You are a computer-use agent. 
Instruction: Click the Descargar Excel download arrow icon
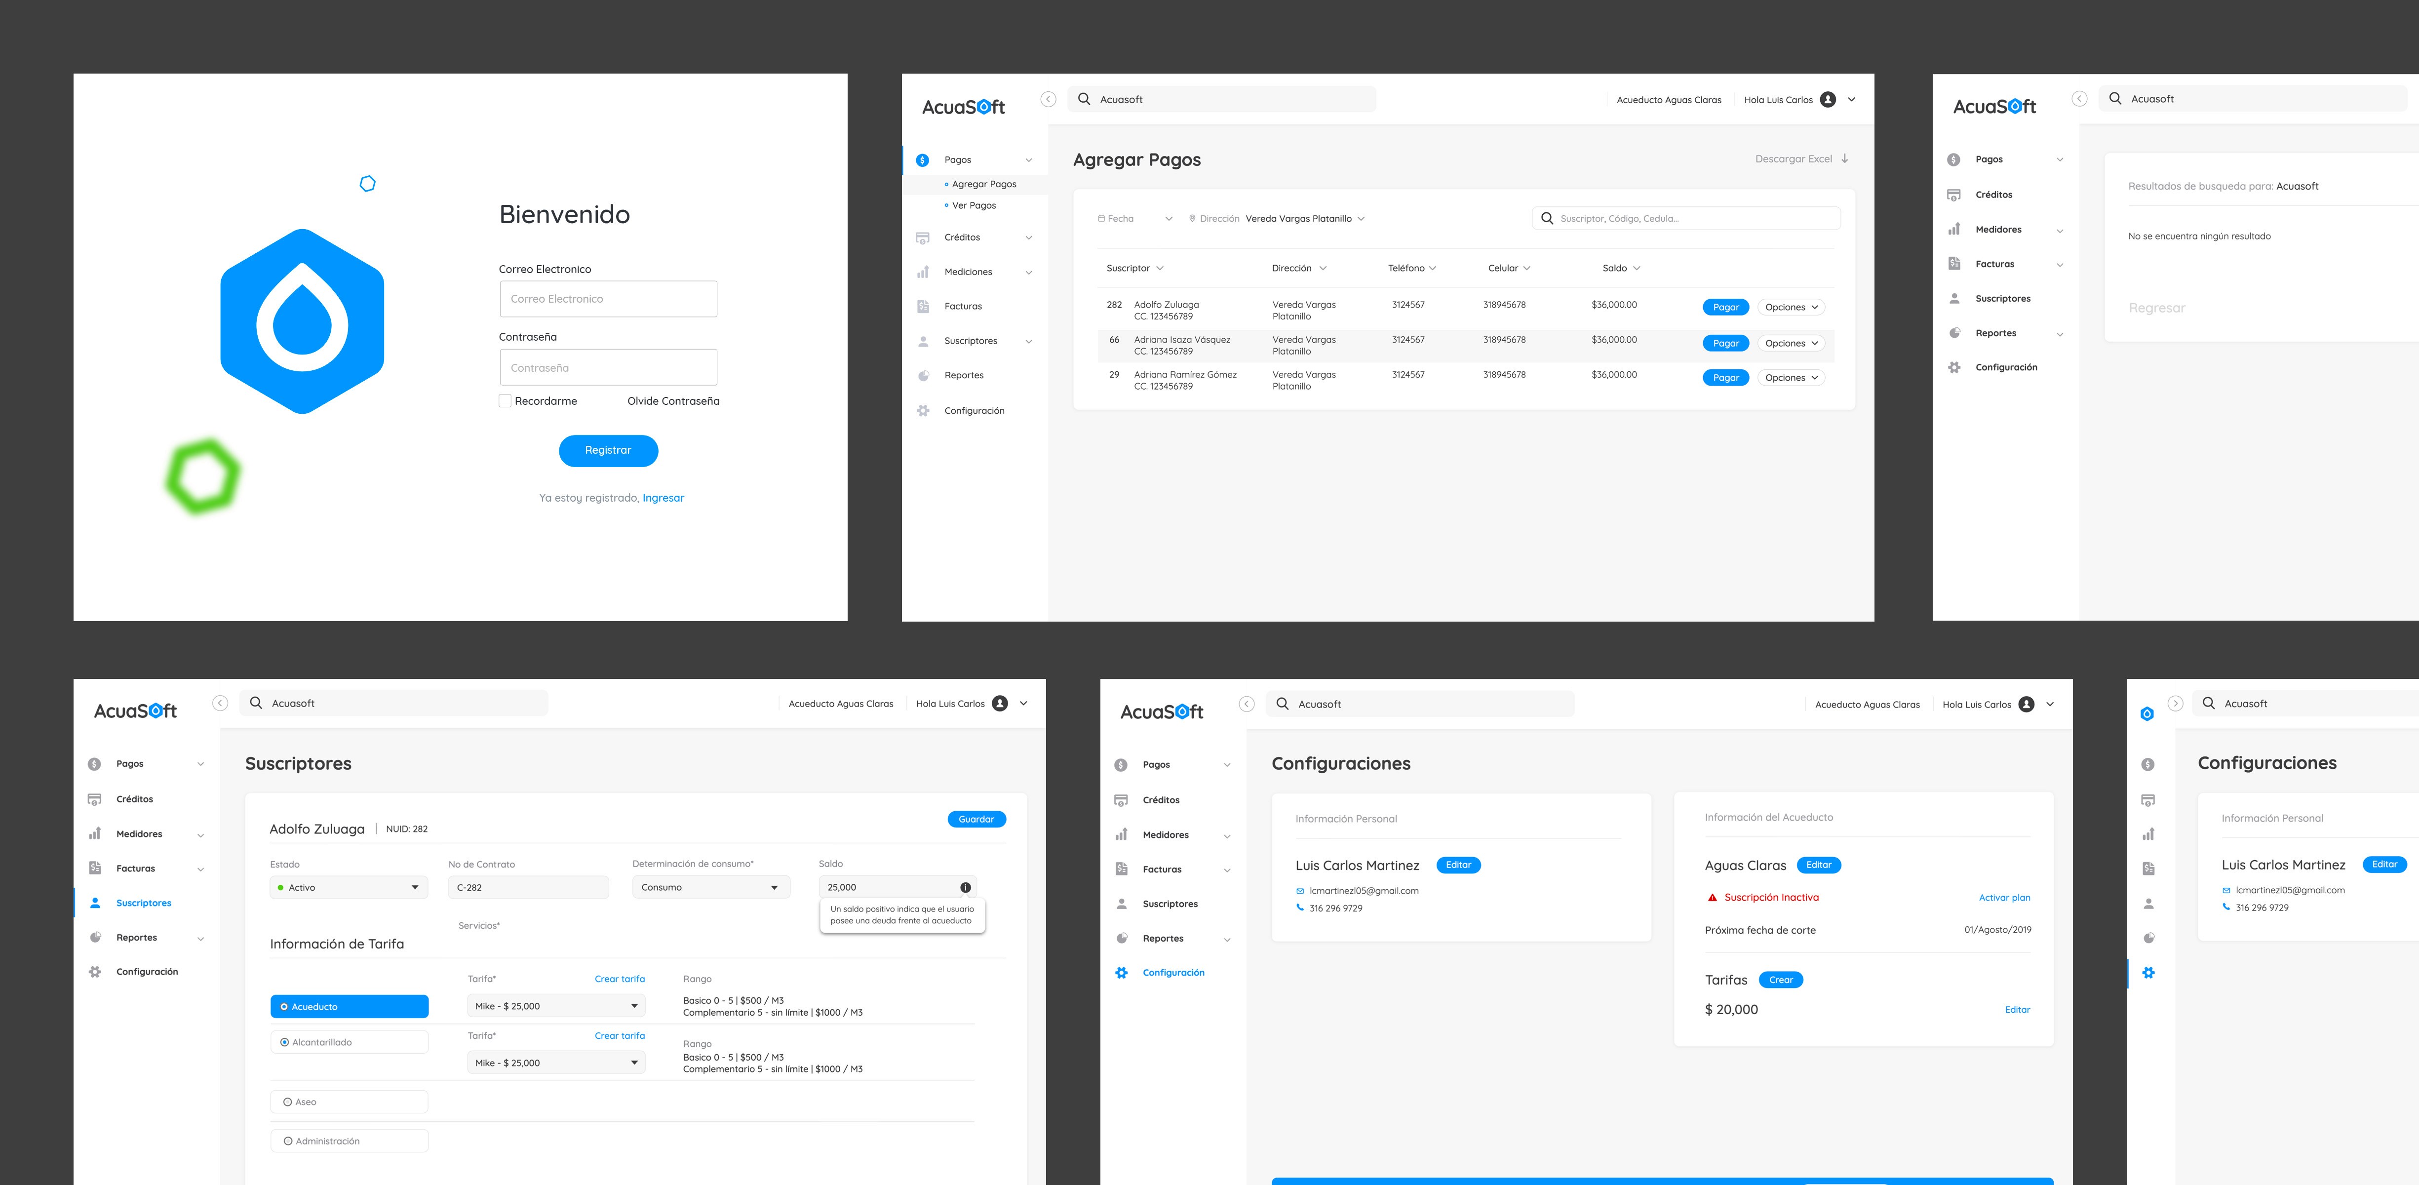tap(1845, 158)
